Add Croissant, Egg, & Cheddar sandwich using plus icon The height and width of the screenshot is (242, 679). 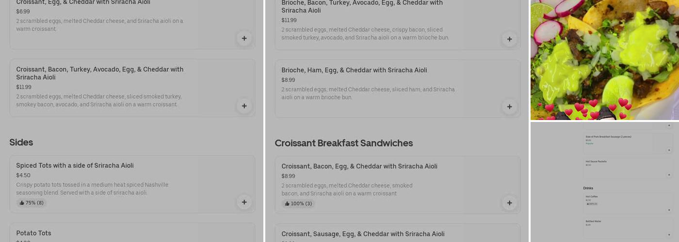click(244, 39)
